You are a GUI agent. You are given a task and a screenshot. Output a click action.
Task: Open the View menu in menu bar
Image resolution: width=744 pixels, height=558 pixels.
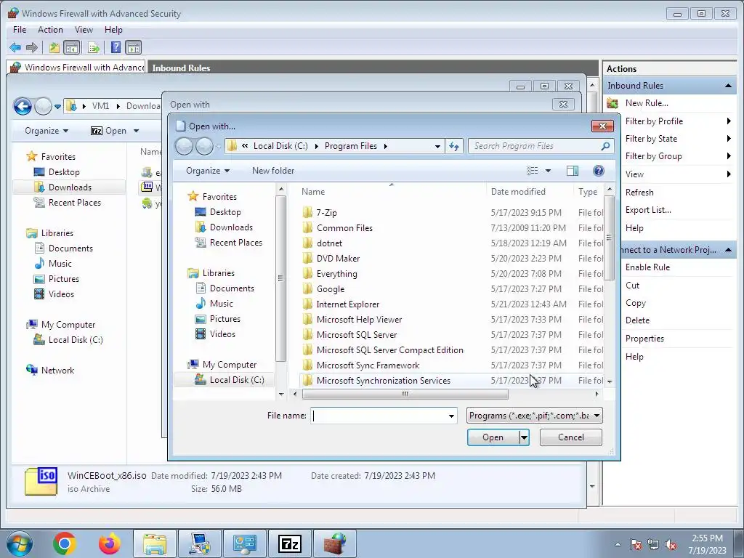(84, 29)
